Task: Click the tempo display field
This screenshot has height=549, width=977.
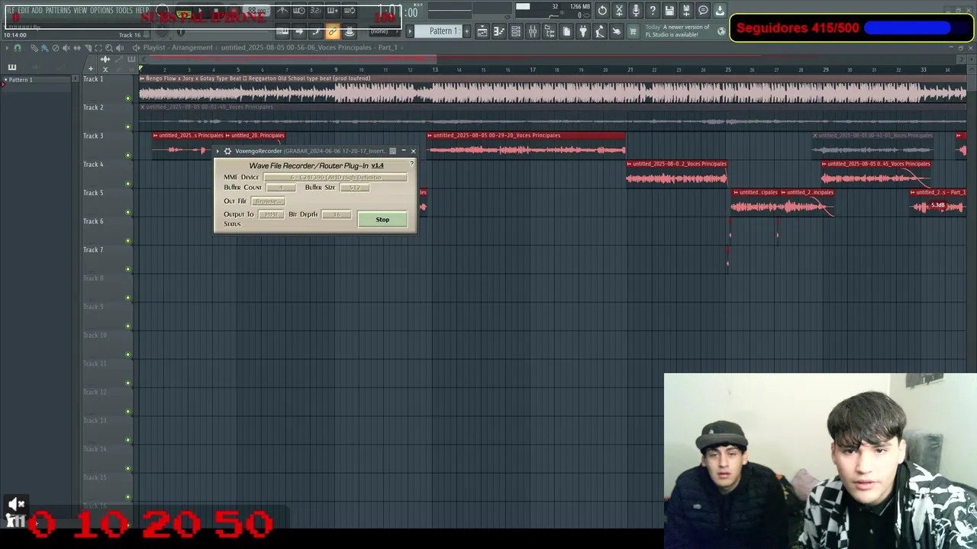Action: click(256, 10)
